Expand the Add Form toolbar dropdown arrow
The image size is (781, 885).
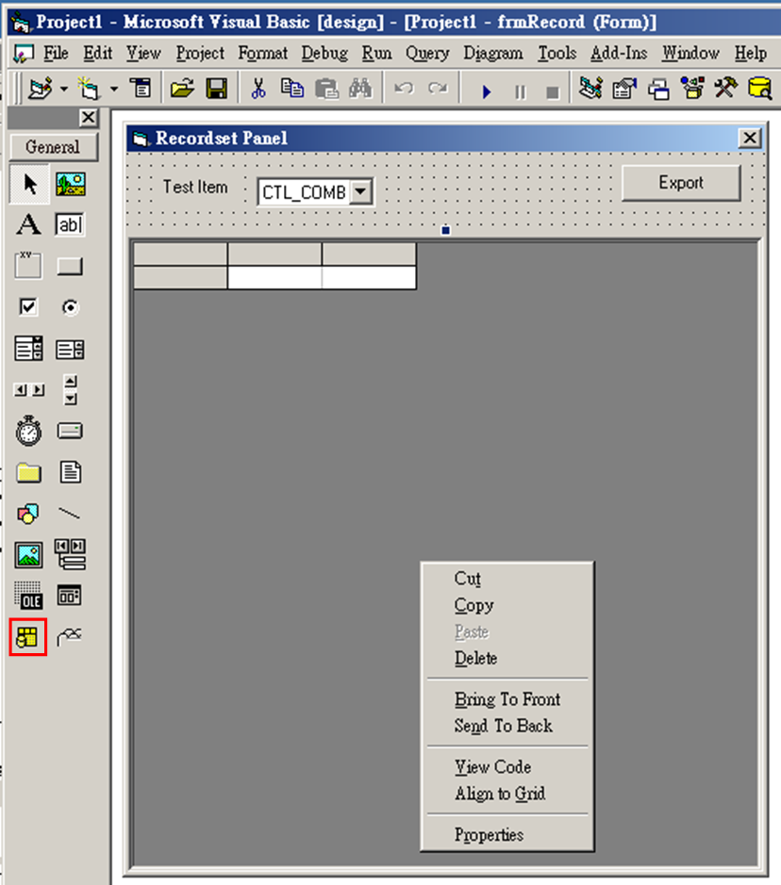pyautogui.click(x=113, y=88)
